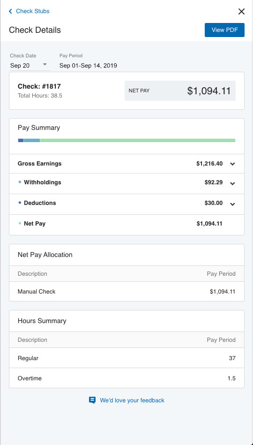
Task: Click the Net Pay green dot indicator
Action: click(20, 223)
